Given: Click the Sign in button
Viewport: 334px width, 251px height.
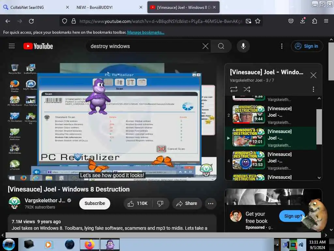Looking at the screenshot, I should (307, 46).
